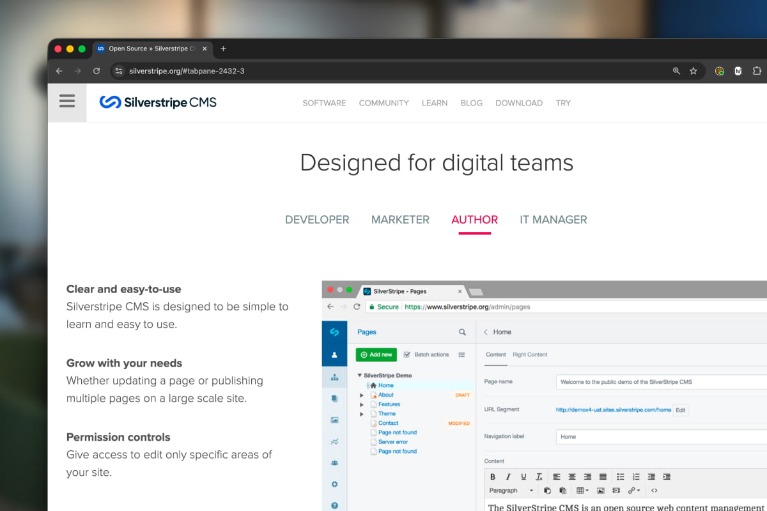The height and width of the screenshot is (511, 767).
Task: Go back using Chrome's back arrow
Action: [x=59, y=71]
